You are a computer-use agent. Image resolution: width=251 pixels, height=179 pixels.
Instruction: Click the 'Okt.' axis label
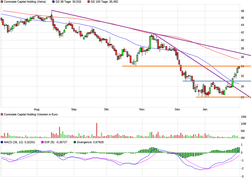(106, 109)
